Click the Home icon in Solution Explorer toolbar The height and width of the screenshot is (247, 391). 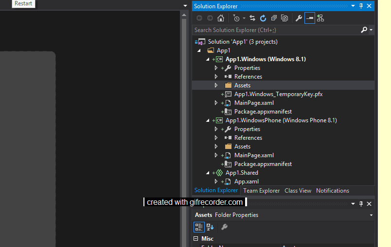(221, 18)
